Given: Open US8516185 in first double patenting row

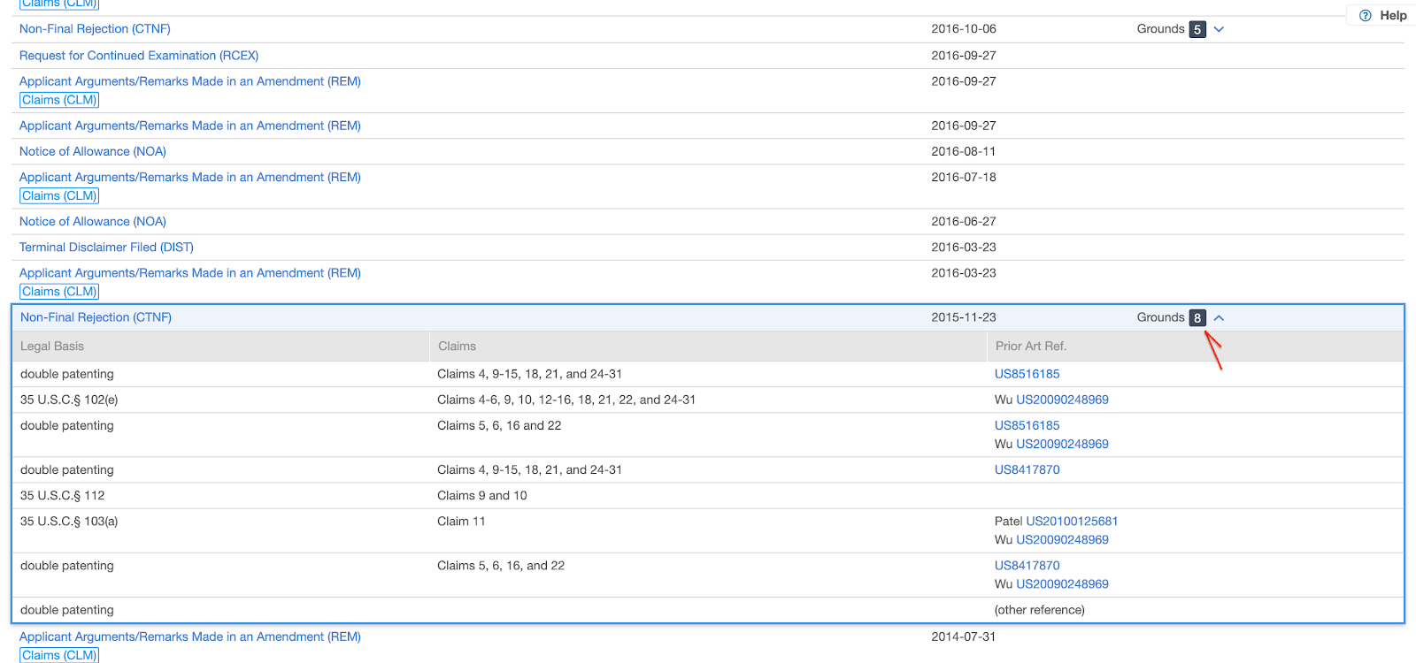Looking at the screenshot, I should [x=1027, y=374].
